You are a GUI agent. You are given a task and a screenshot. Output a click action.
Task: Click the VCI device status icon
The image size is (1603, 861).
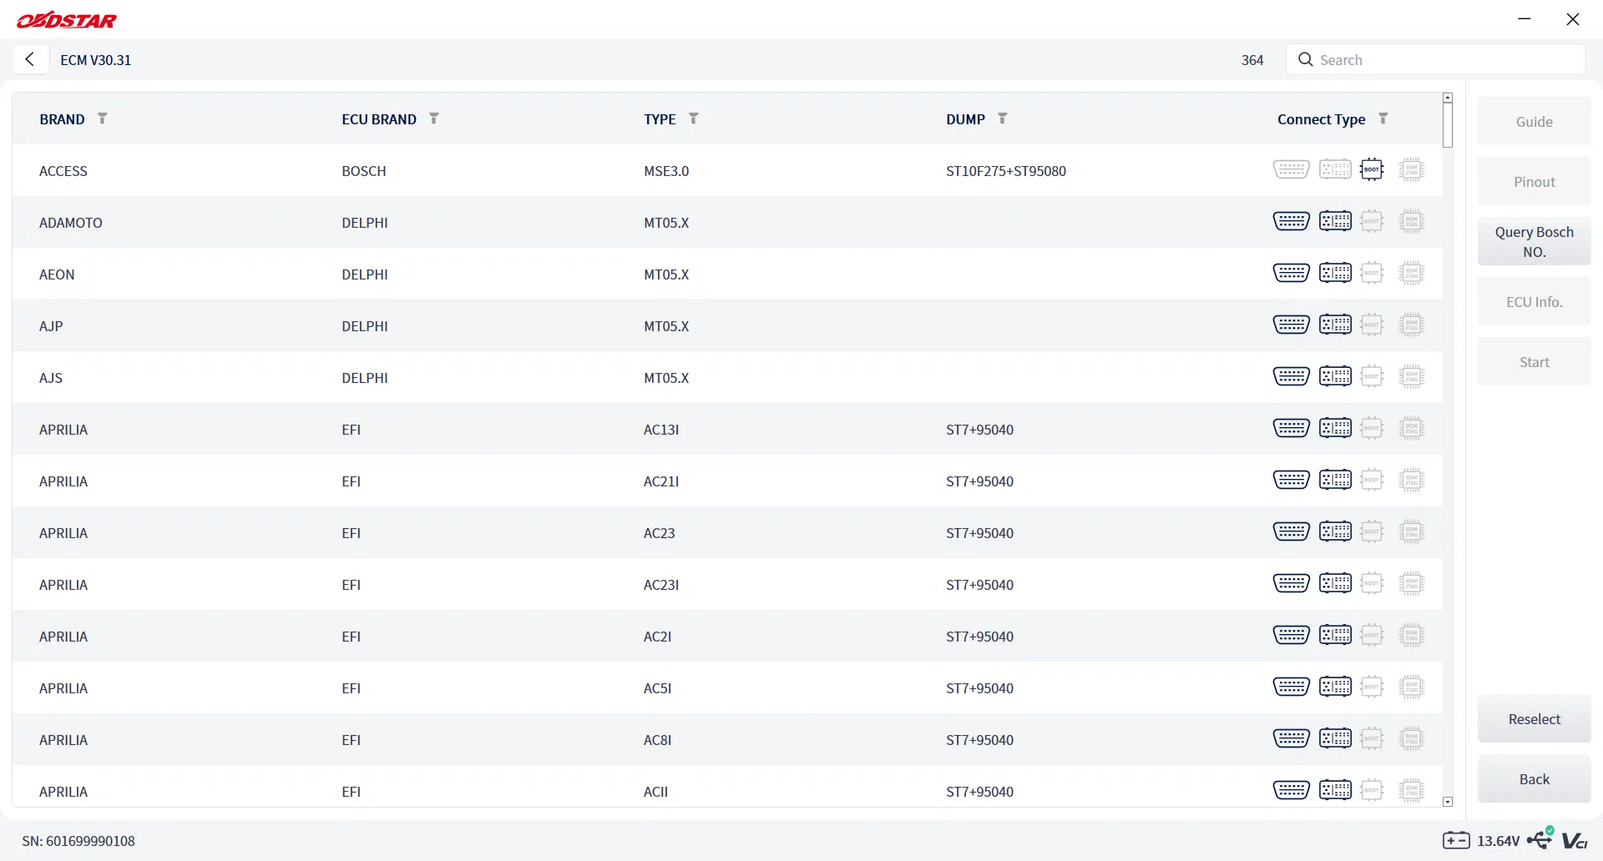point(1575,841)
